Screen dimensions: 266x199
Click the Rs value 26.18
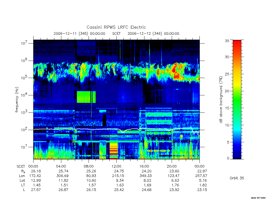pyautogui.click(x=36, y=171)
